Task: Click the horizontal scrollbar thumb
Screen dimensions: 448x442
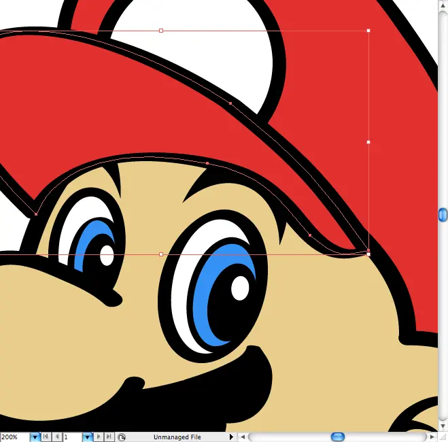Action: tap(338, 437)
